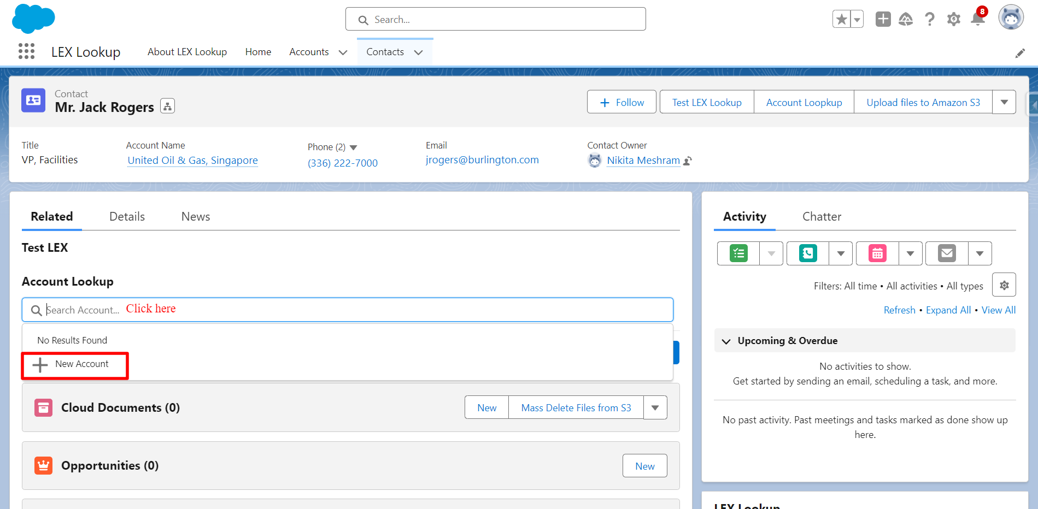The width and height of the screenshot is (1038, 509).
Task: Open dropdown next to New Task
Action: click(x=771, y=253)
